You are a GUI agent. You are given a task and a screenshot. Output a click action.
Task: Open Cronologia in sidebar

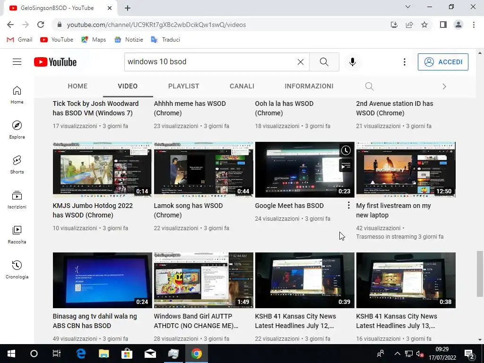tap(17, 269)
